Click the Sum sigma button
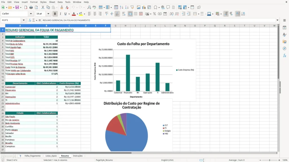The width and height of the screenshot is (289, 162). (34, 20)
